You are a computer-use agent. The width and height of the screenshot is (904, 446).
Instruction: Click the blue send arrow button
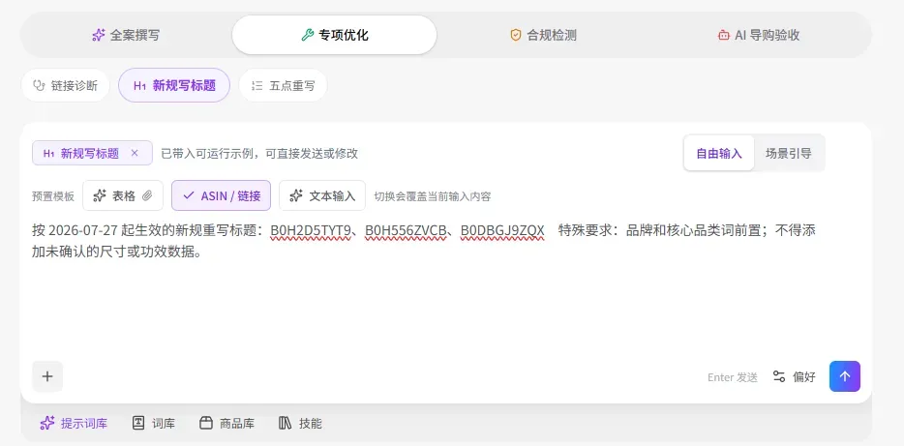point(845,376)
